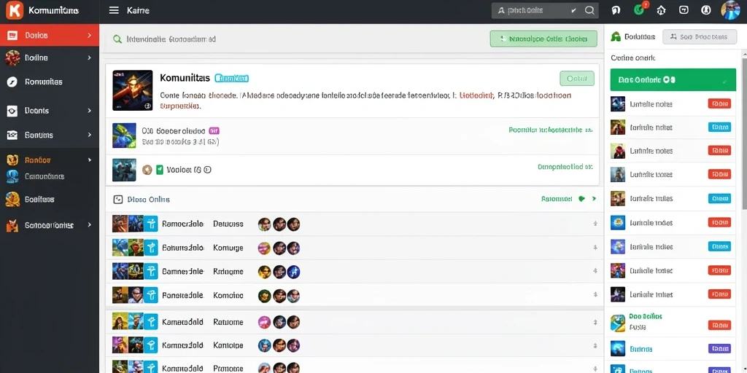The width and height of the screenshot is (747, 373).
Task: Click the orange K Komunitas logo
Action: pyautogui.click(x=15, y=10)
